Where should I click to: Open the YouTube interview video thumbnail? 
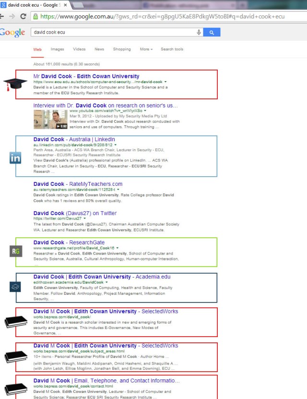click(50, 120)
